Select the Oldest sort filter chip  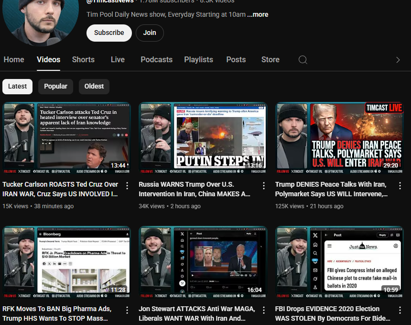pos(94,86)
